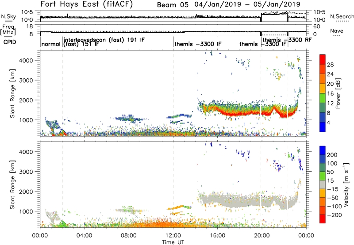
Task: Click the 'Beam 05' label
Action: 173,5
